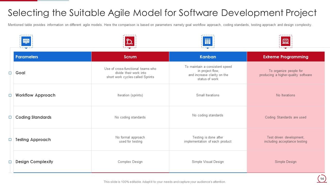Select the square bullet beside Workflow Approach
Image resolution: width=330 pixels, height=185 pixels.
pos(10,95)
